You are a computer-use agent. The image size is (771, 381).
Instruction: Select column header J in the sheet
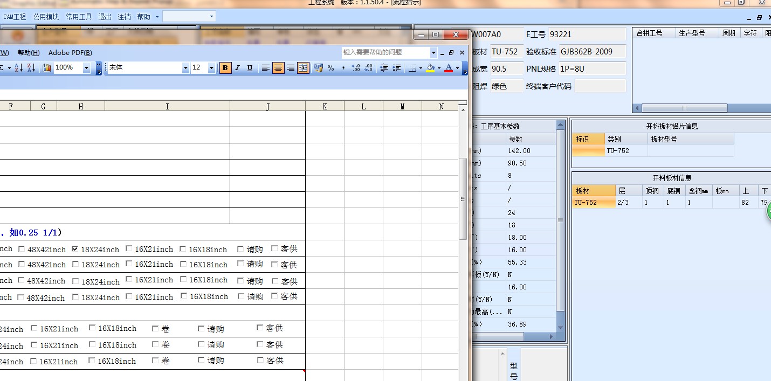pos(267,106)
